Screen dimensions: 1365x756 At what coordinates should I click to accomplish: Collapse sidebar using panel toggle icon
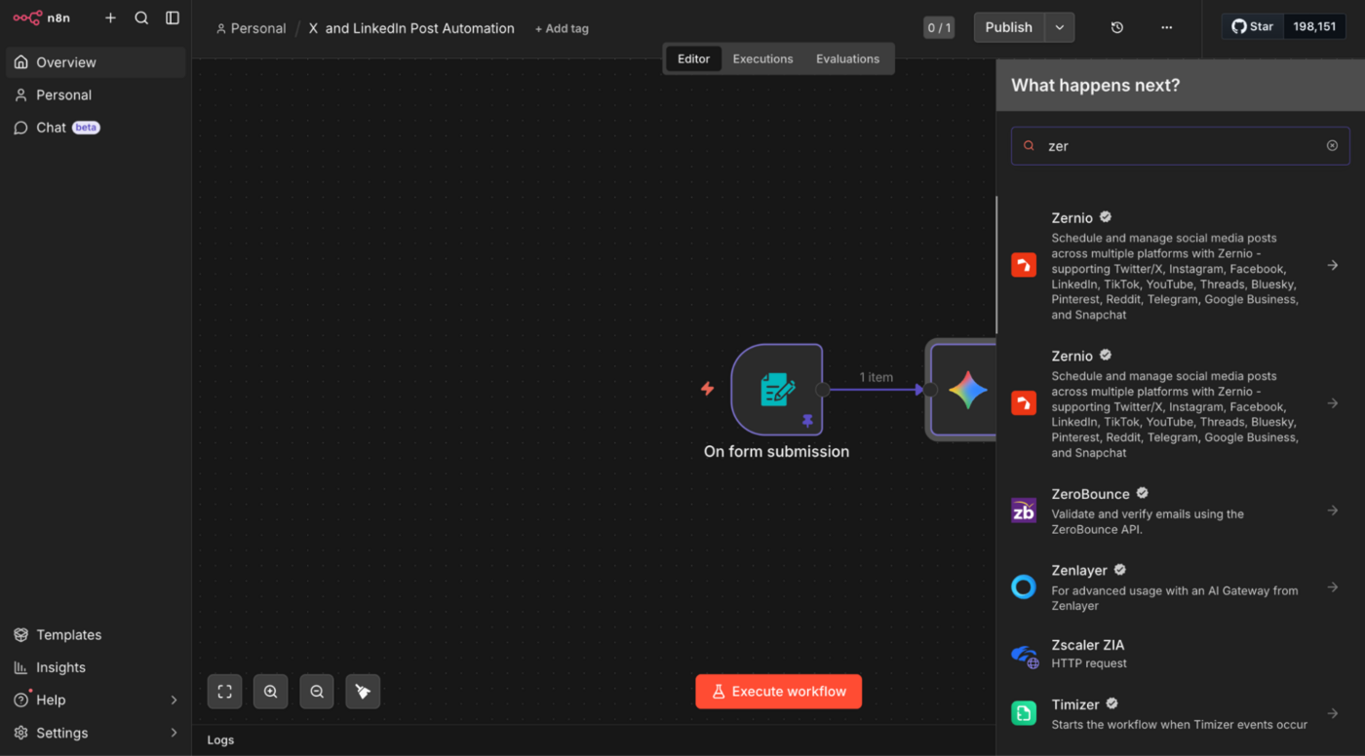(x=173, y=18)
